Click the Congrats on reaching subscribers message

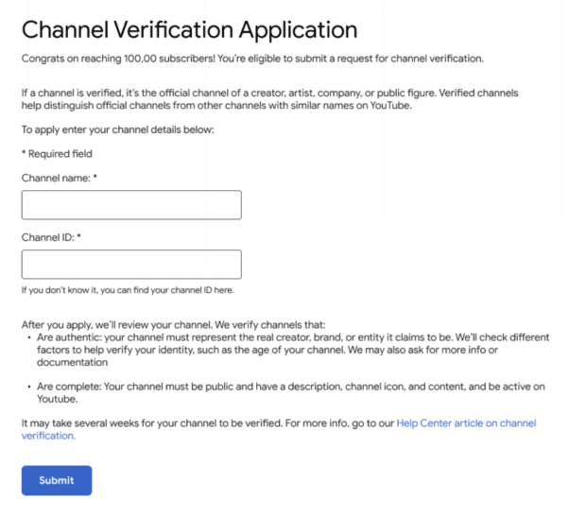tap(252, 59)
